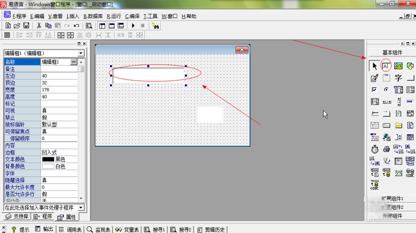Pick the check box component tool

click(374, 90)
